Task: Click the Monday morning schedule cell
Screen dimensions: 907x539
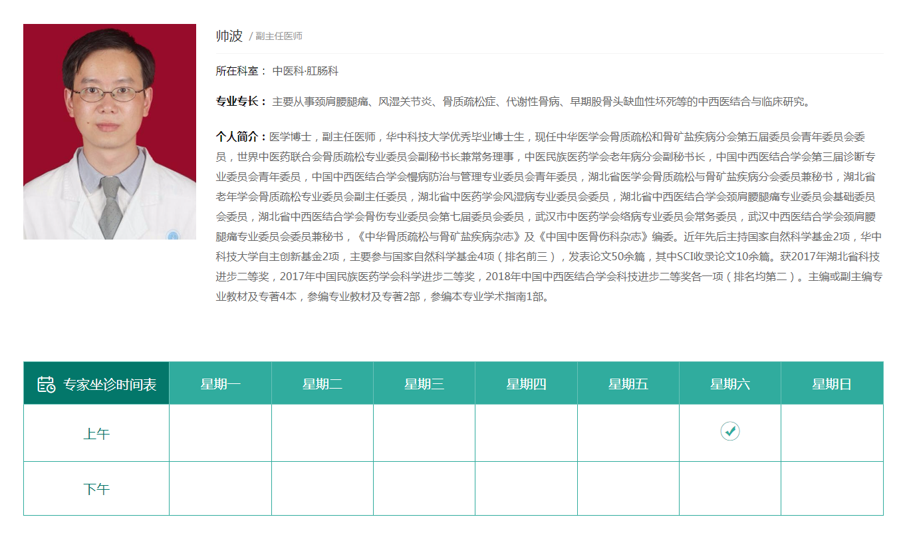Action: pos(220,433)
